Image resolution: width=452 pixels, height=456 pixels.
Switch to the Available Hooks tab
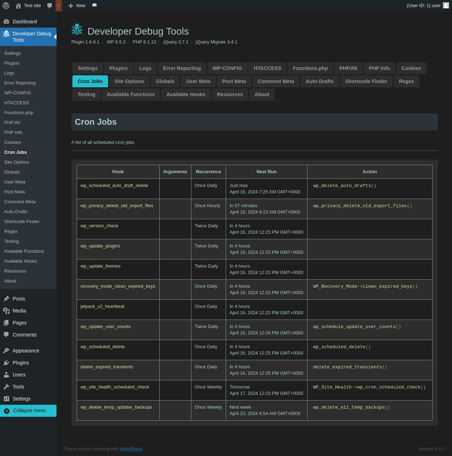pos(186,94)
